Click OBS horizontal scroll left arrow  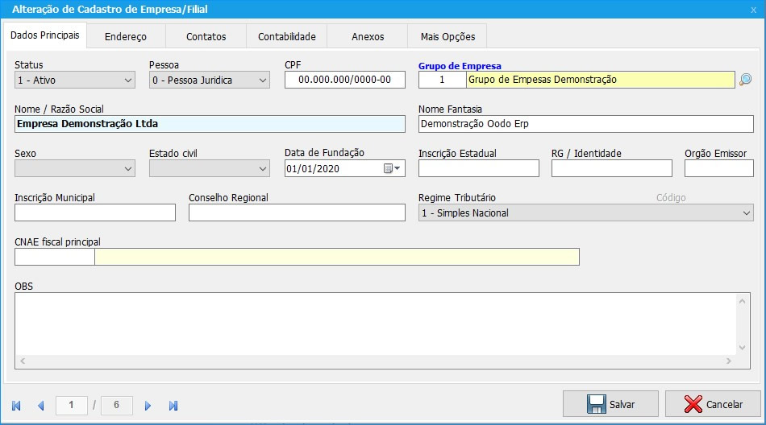[x=23, y=361]
